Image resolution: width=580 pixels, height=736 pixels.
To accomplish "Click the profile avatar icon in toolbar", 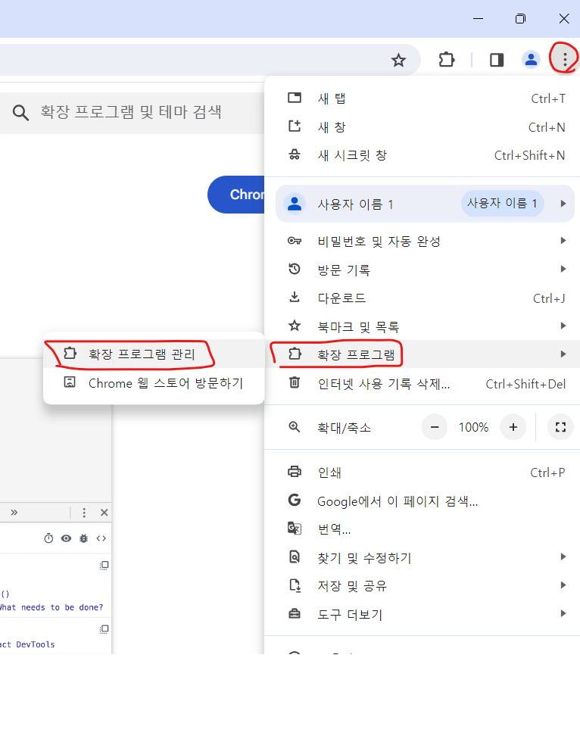I will pos(531,60).
